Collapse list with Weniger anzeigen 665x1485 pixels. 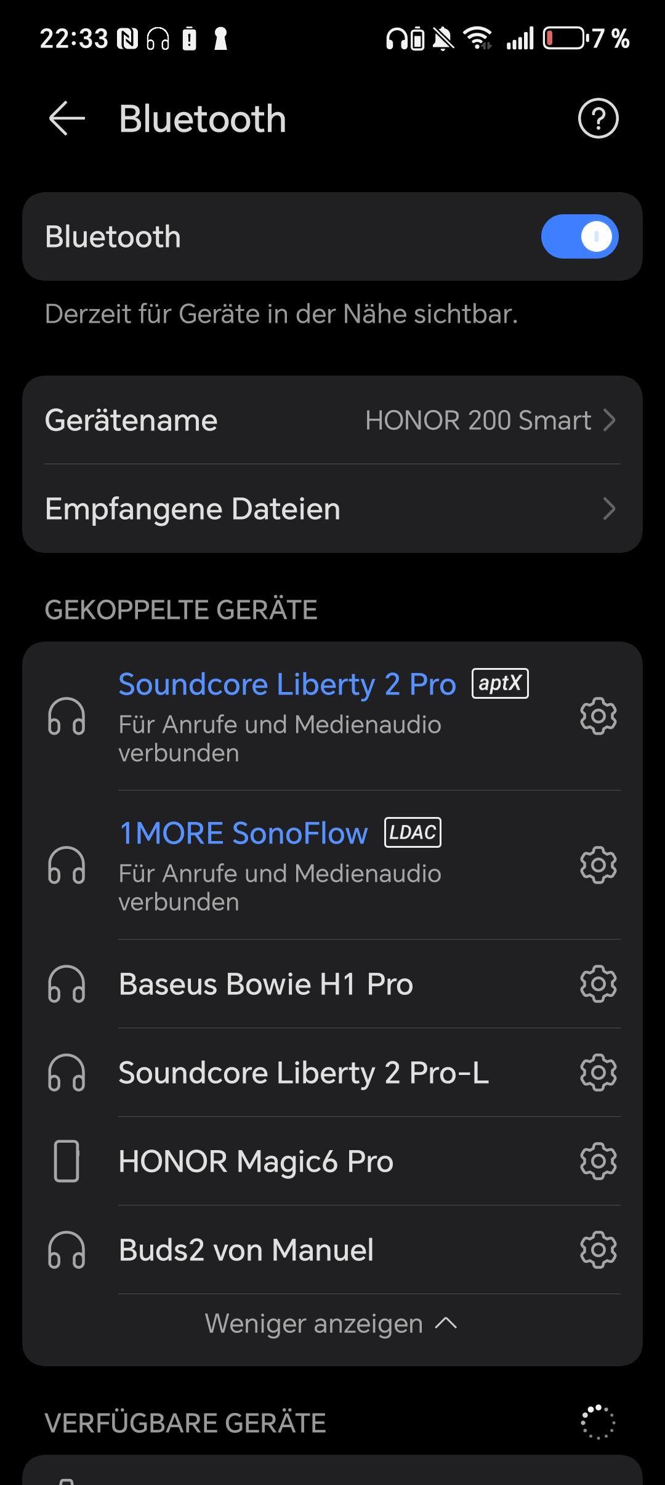(x=331, y=1323)
